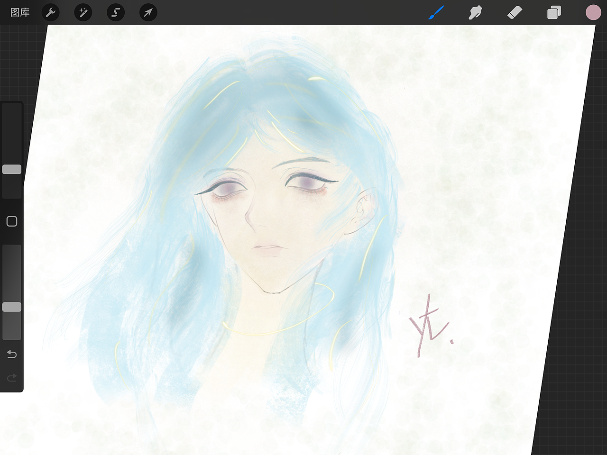This screenshot has height=455, width=607.
Task: Redo the last undone stroke
Action: [12, 378]
